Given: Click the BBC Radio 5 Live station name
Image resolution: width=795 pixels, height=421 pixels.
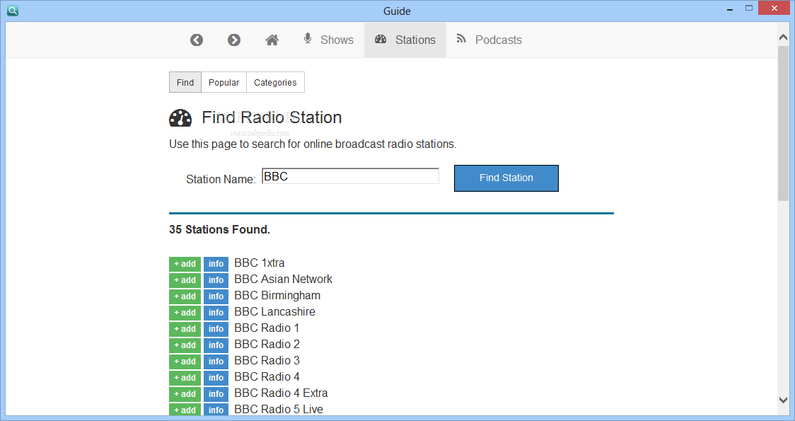Looking at the screenshot, I should (x=279, y=409).
